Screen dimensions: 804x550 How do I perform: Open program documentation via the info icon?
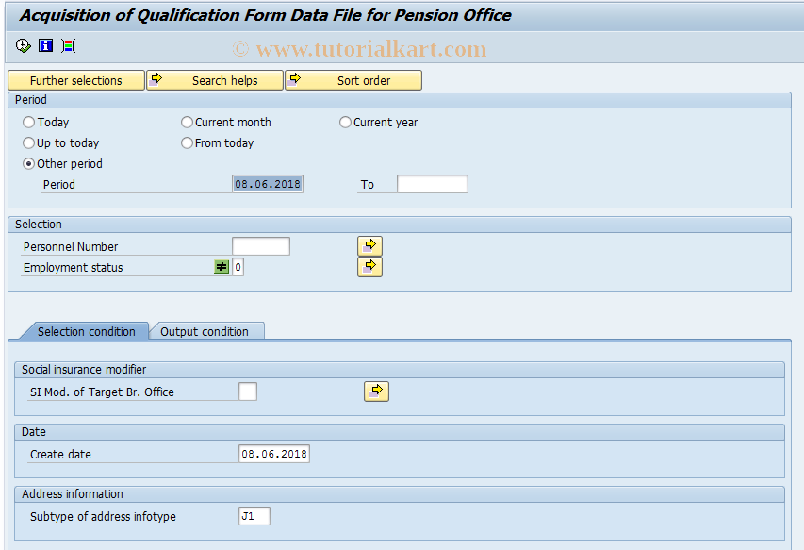[x=44, y=45]
